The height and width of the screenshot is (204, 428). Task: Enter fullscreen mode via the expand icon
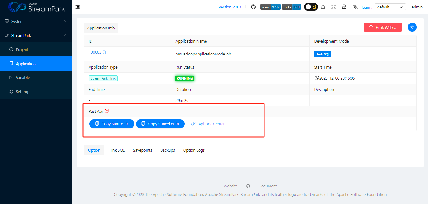(333, 7)
